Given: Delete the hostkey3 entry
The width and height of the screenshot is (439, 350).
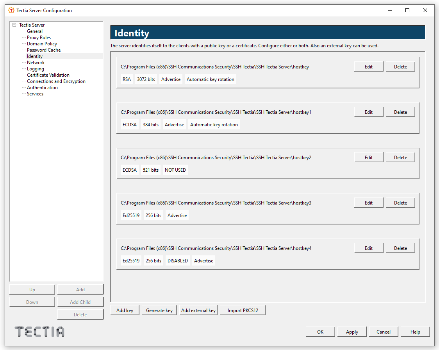Looking at the screenshot, I should 400,203.
